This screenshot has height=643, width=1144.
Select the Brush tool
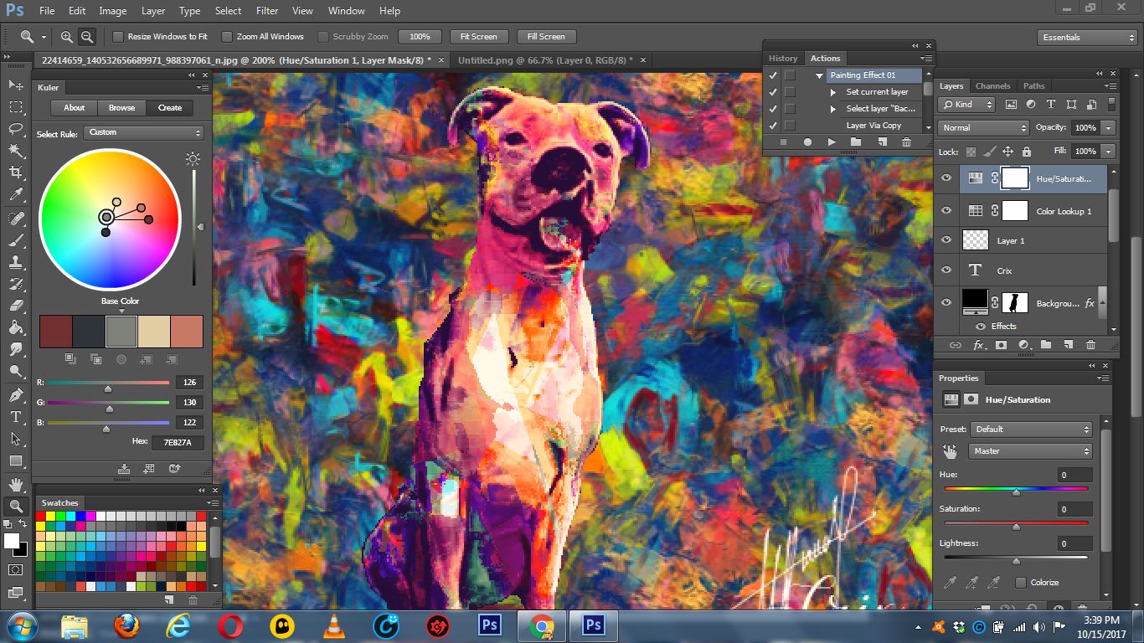coord(15,240)
